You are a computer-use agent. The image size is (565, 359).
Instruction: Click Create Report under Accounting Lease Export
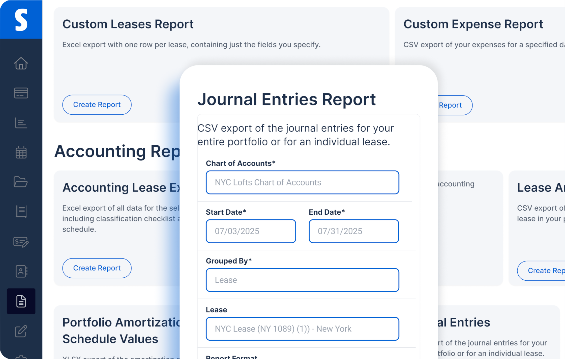pyautogui.click(x=97, y=268)
